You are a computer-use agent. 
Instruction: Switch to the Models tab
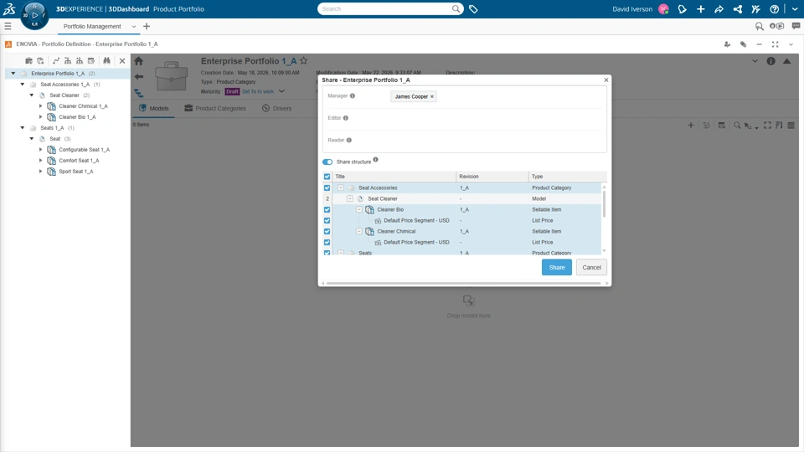point(154,108)
